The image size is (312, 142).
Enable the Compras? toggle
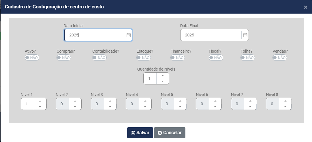[x=63, y=58]
